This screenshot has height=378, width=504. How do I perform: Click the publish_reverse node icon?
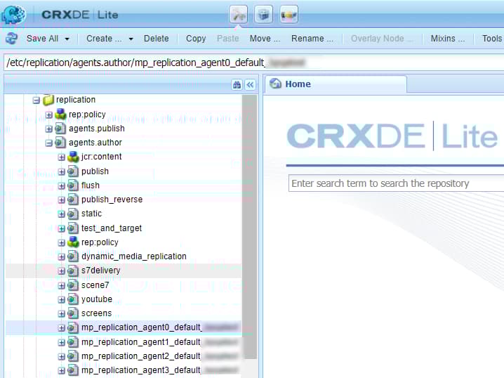73,200
